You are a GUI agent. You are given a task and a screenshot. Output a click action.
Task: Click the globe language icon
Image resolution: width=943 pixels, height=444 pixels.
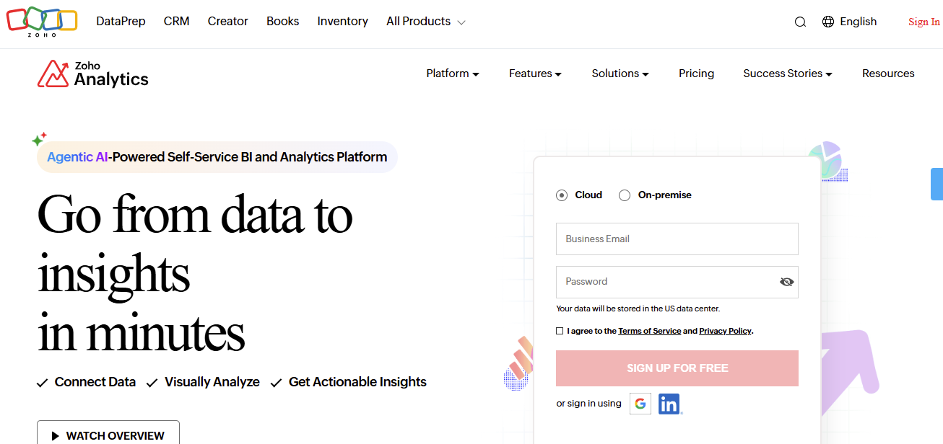[x=827, y=22]
